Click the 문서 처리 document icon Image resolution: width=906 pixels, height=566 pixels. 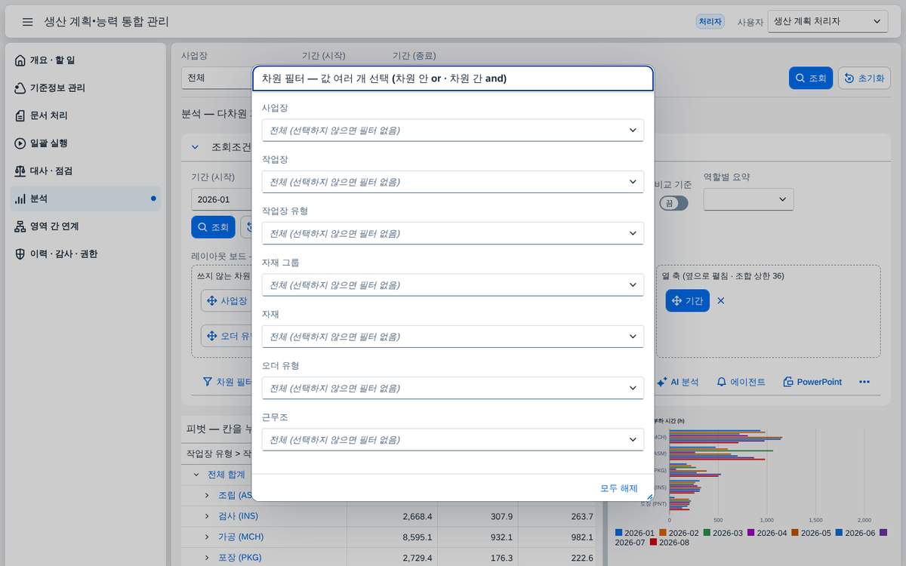pyautogui.click(x=20, y=115)
